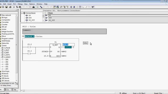This screenshot has width=168, height=94.
Task: Print with the printer toolbar icon
Action: point(10,7)
